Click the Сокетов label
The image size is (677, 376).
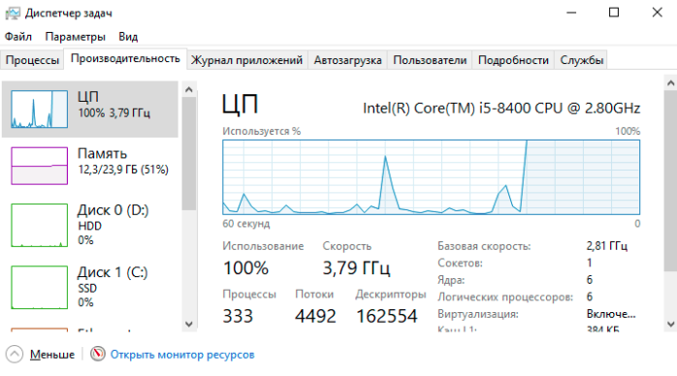tap(460, 263)
